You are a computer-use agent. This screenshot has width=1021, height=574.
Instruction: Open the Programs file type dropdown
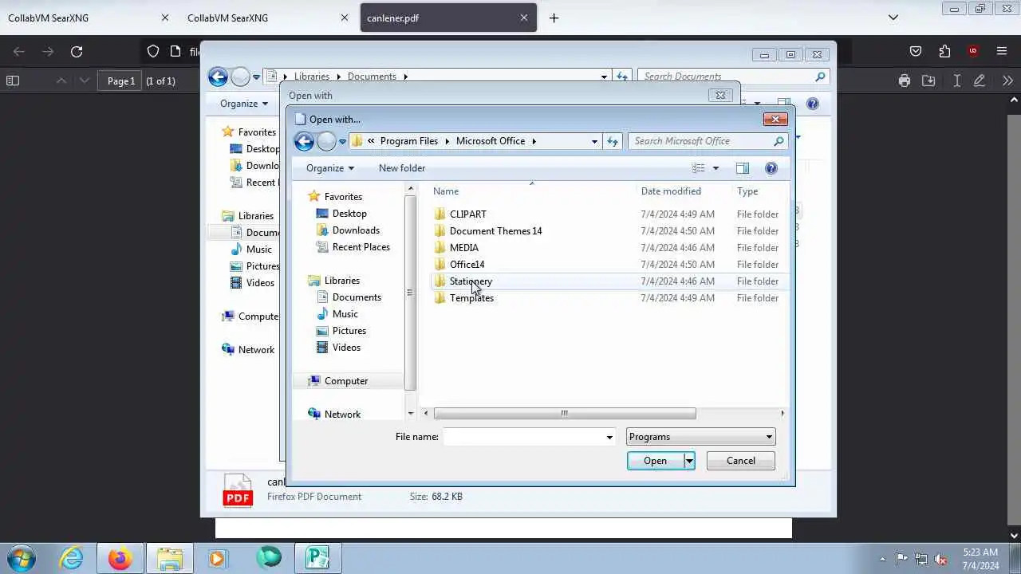tap(700, 437)
